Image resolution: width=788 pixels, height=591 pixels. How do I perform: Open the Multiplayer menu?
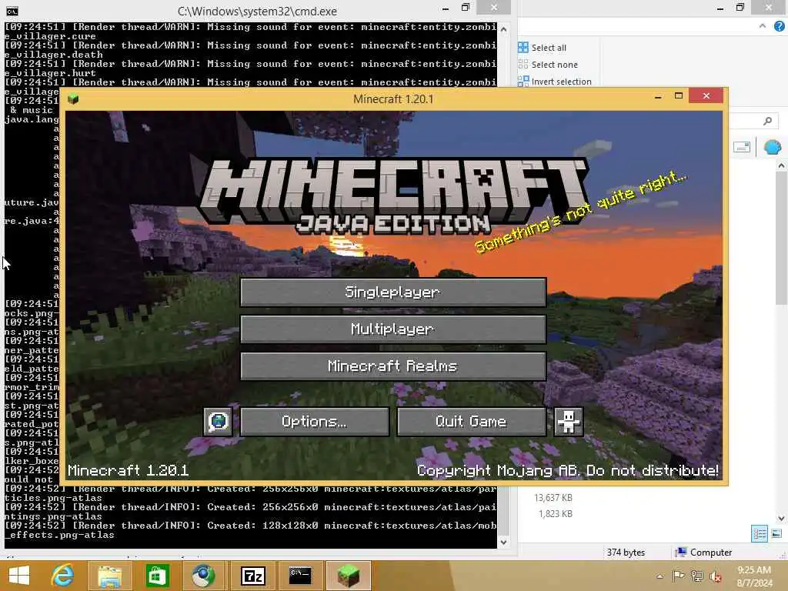point(393,329)
